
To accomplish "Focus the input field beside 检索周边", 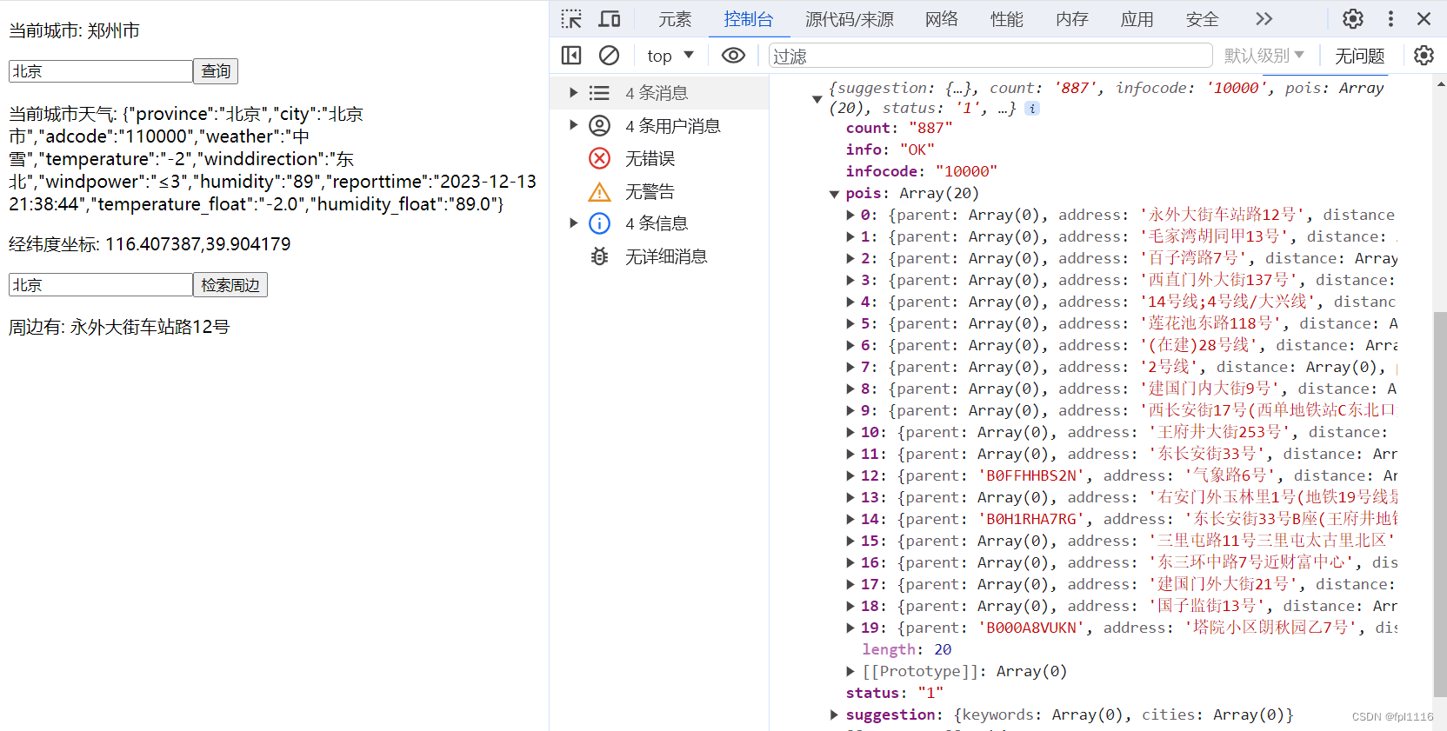I will 101,285.
